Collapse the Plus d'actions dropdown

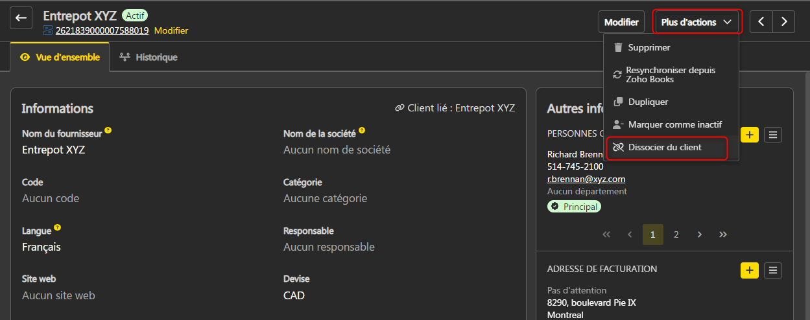pos(697,22)
